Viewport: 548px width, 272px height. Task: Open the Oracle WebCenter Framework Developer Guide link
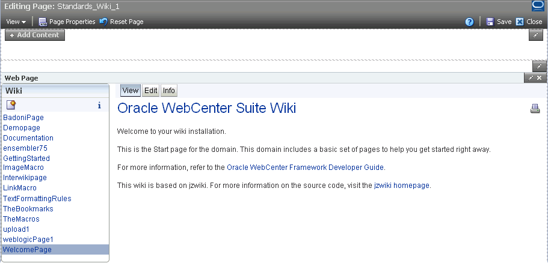pyautogui.click(x=305, y=168)
